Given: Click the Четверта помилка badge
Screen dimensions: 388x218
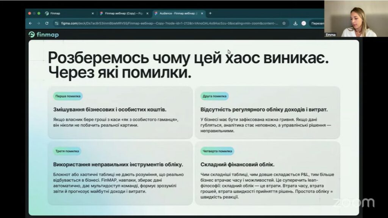Looking at the screenshot, I should pos(217,151).
